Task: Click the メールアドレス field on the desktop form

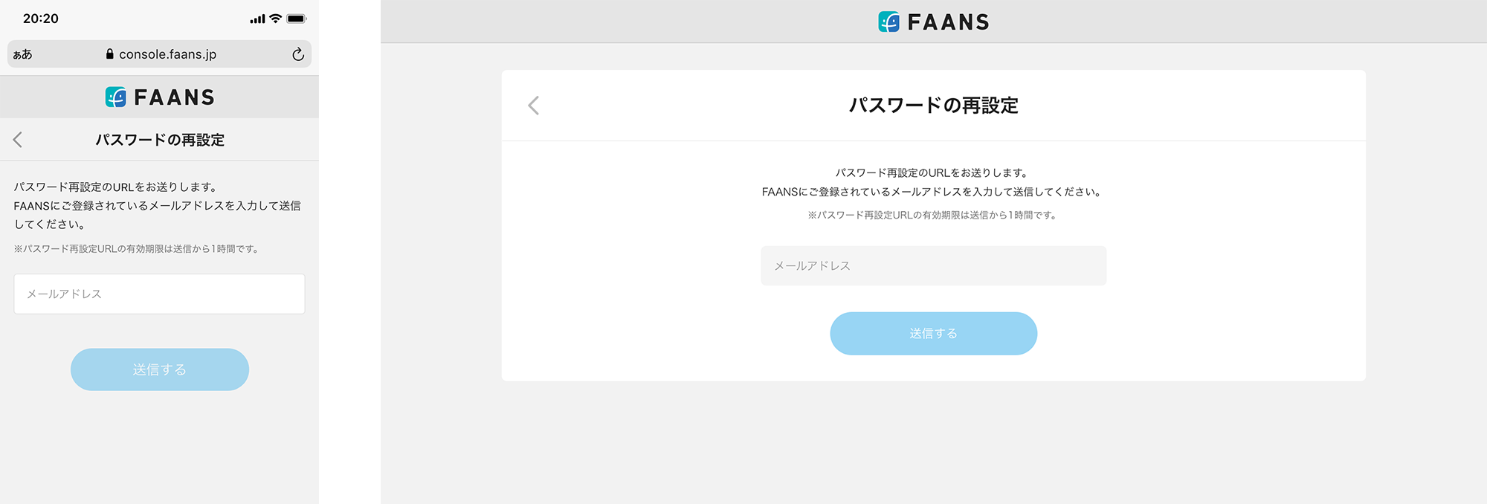Action: click(934, 265)
